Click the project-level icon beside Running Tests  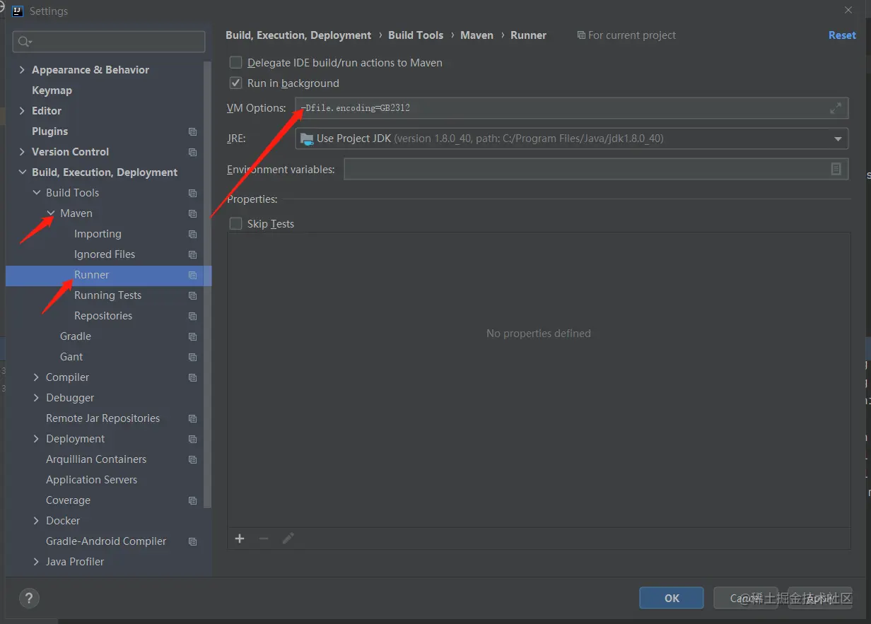tap(192, 295)
